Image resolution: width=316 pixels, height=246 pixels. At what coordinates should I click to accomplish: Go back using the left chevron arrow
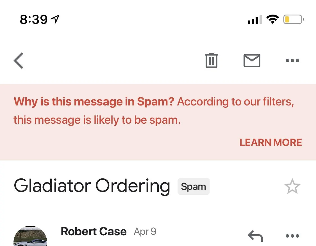(19, 61)
